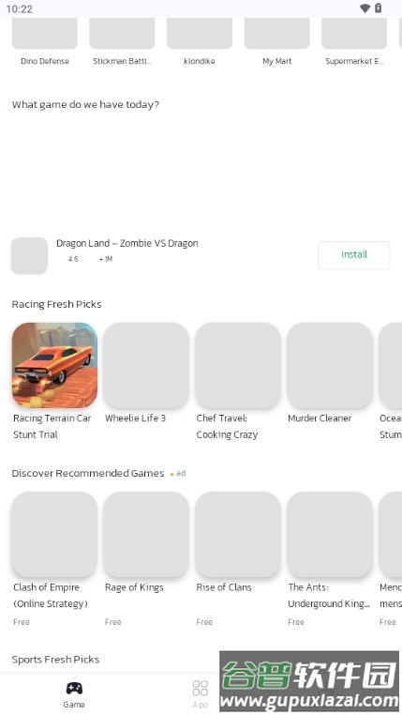This screenshot has width=402, height=715.
Task: Tap the Wi-Fi status icon
Action: coord(365,8)
